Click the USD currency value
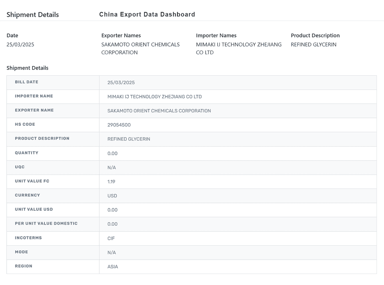Screen dimensions: 384x285 (112, 196)
